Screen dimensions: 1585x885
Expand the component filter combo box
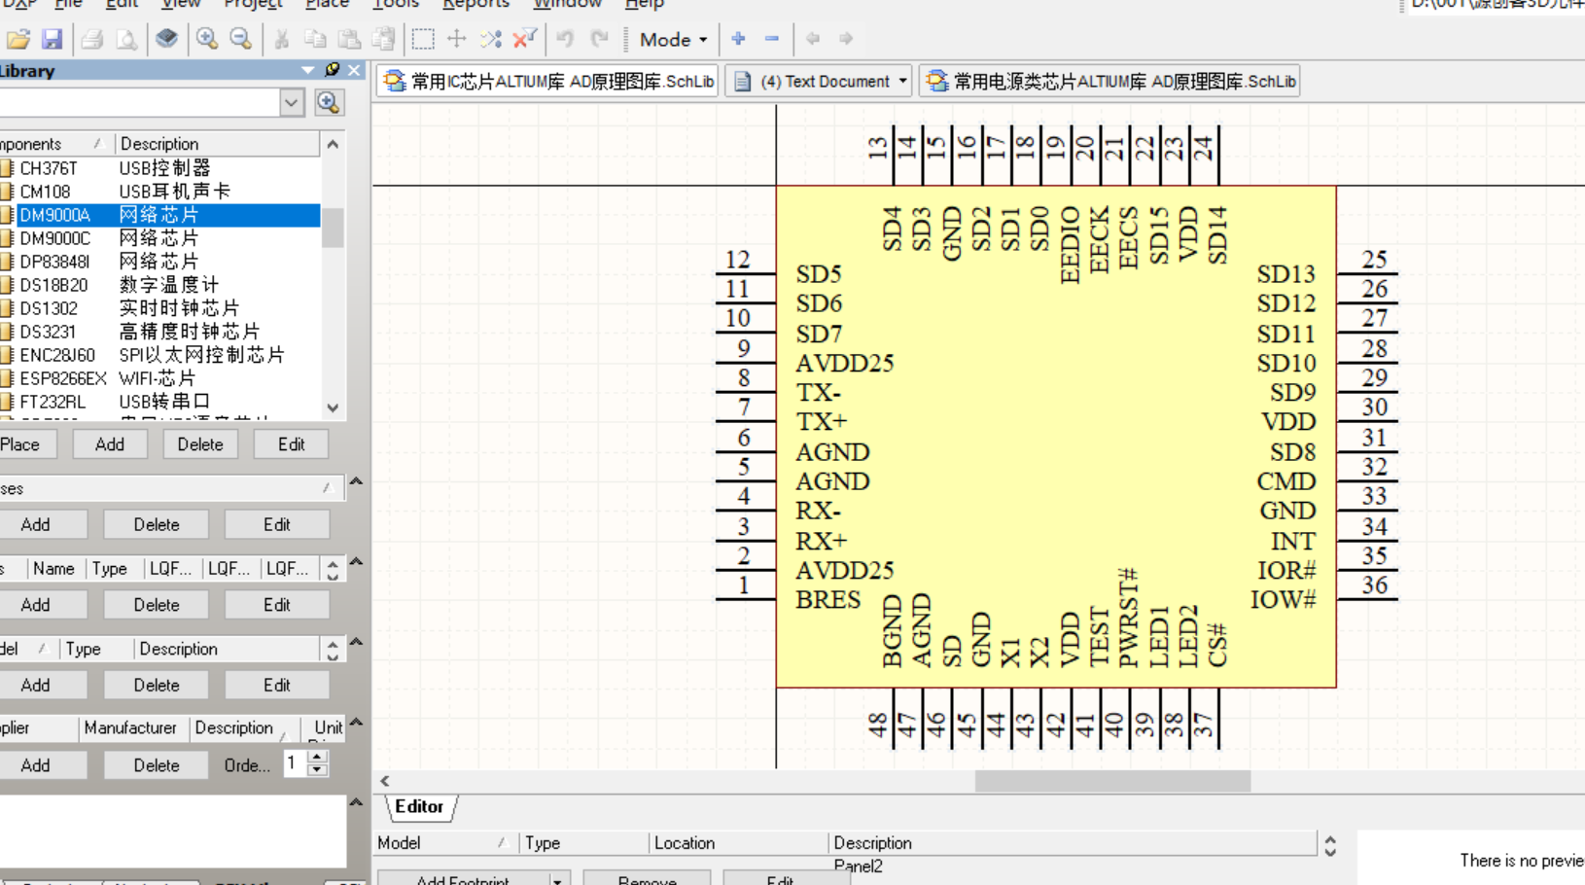291,102
